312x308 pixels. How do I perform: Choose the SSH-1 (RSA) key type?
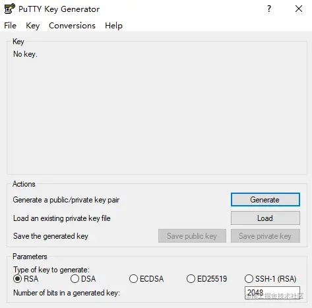(249, 279)
